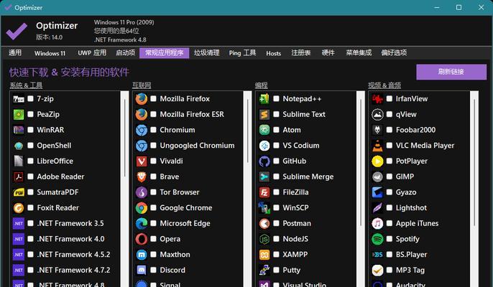Open the 注册表 tab
The width and height of the screenshot is (493, 287).
tap(301, 53)
